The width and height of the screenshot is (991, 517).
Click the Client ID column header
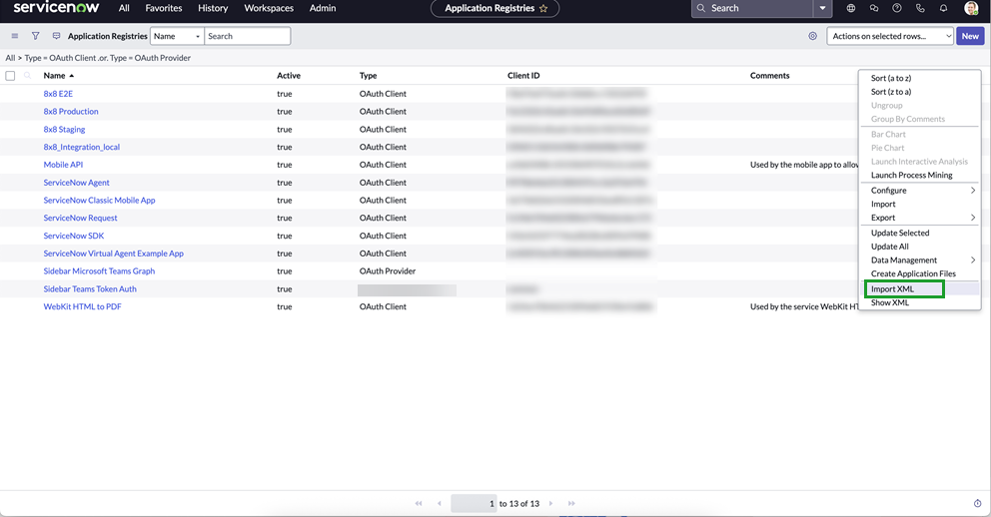tap(523, 75)
